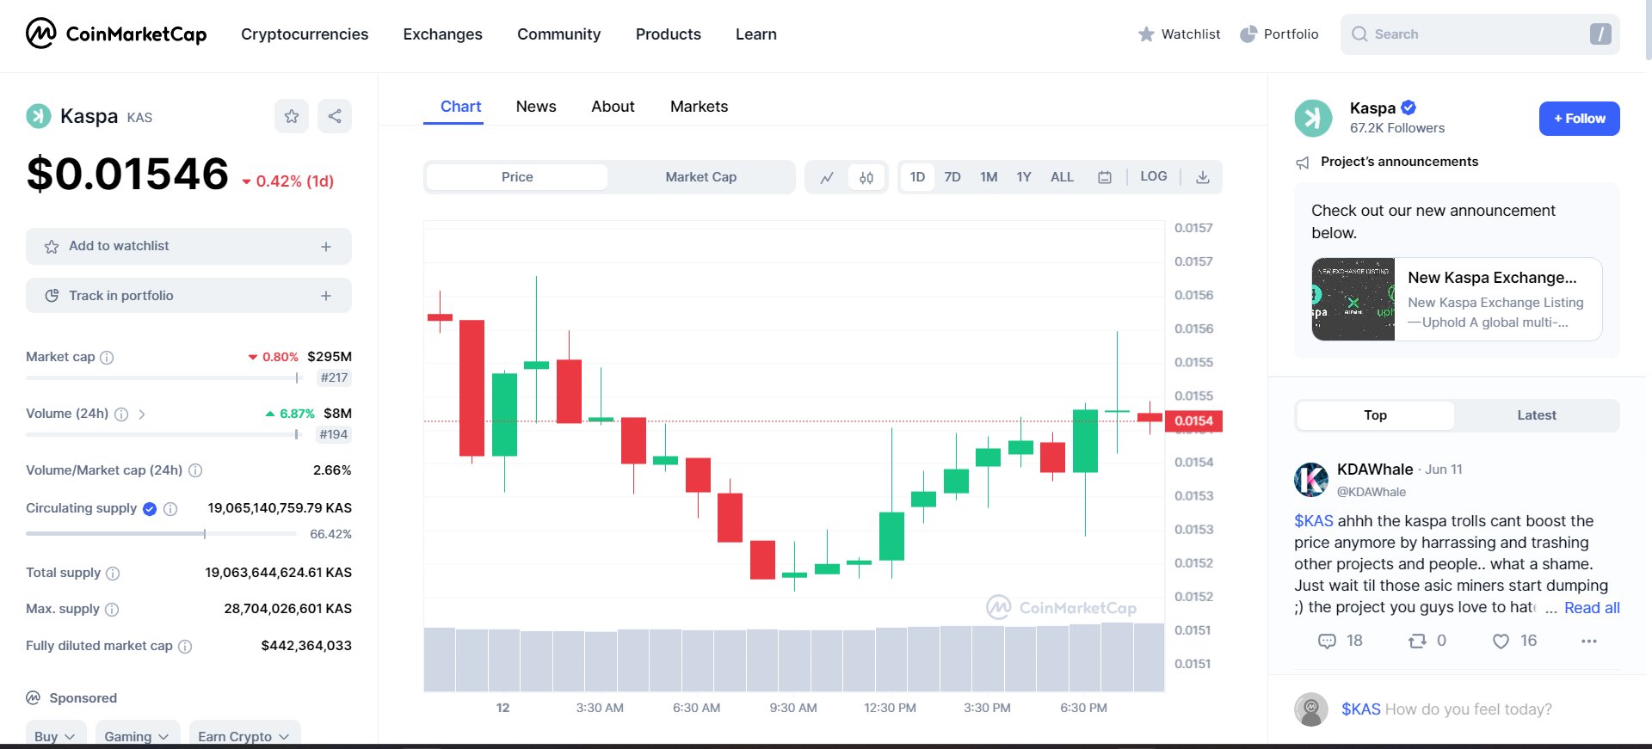Click the KDAWhale avatar

[1311, 480]
